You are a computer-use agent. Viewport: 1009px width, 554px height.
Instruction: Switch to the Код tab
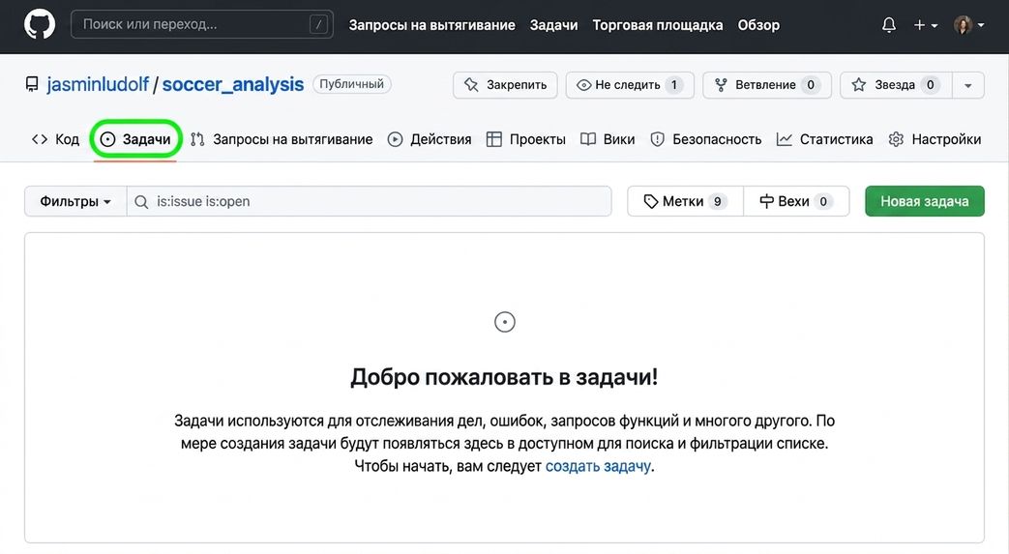tap(55, 139)
